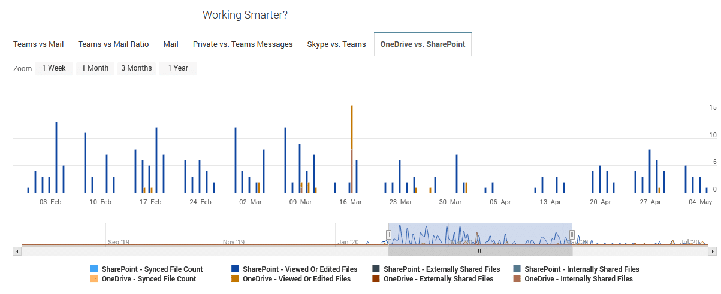721x294 pixels.
Task: Zoom chart to 1 Week
Action: click(54, 68)
